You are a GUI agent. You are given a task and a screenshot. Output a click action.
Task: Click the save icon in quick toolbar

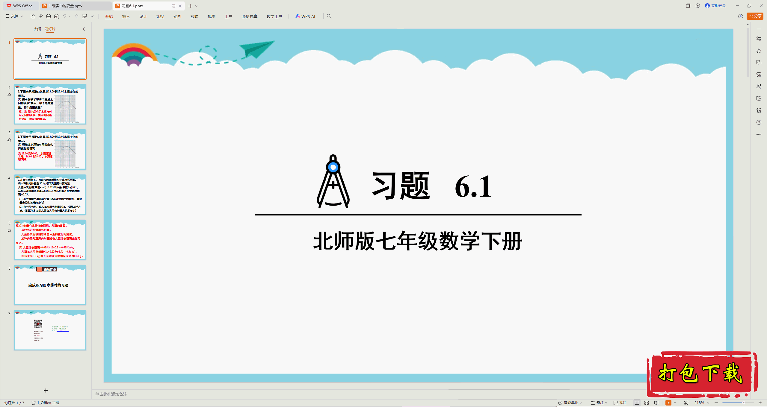click(33, 16)
